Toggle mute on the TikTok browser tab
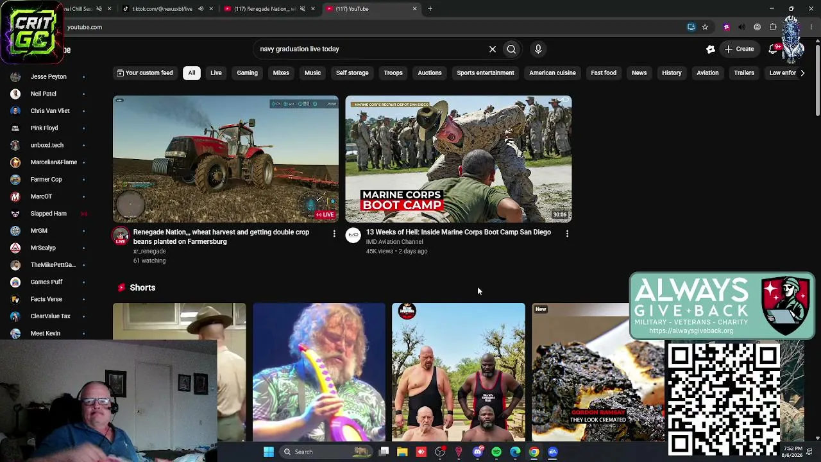This screenshot has width=821, height=462. point(201,9)
